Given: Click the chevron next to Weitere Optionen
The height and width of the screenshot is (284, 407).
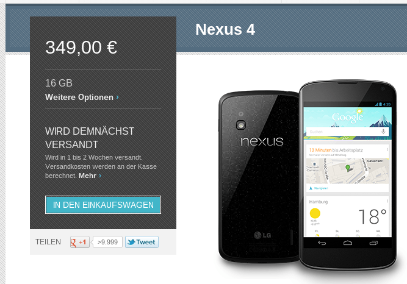Looking at the screenshot, I should [118, 98].
